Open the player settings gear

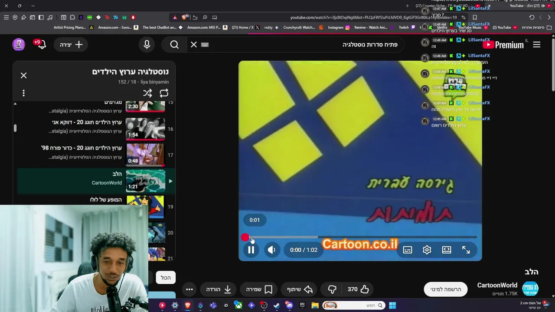(427, 250)
